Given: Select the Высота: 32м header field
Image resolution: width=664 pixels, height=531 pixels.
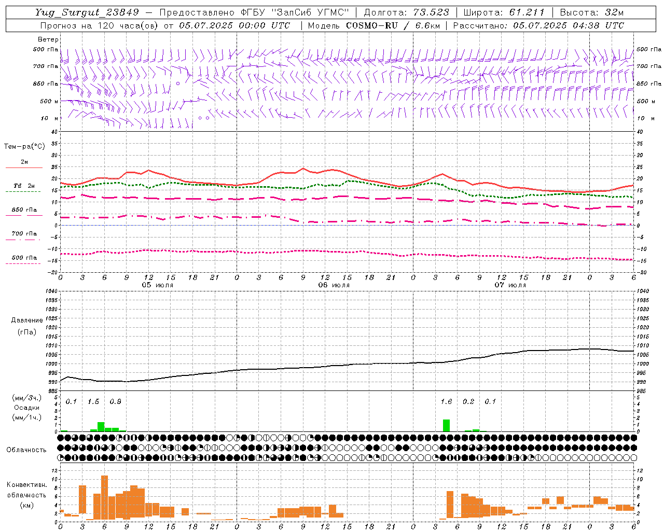Looking at the screenshot, I should [x=591, y=12].
